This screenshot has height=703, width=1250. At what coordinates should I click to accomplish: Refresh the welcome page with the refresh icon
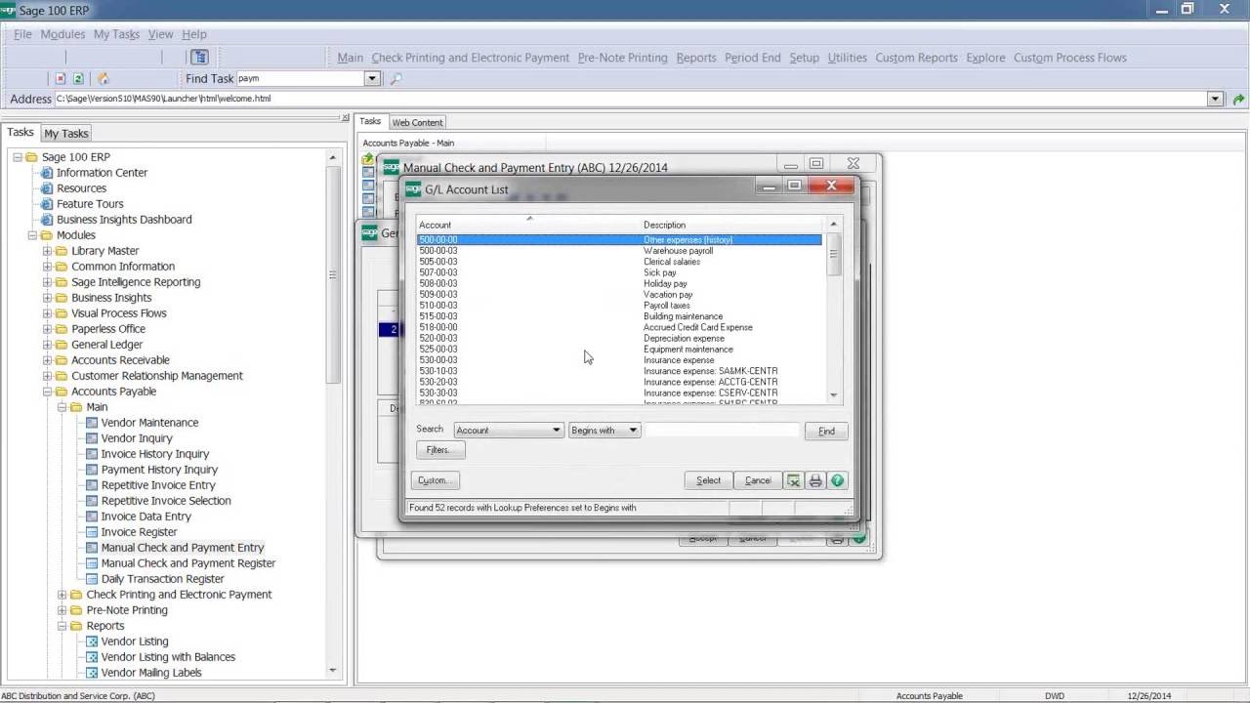[x=1238, y=98]
